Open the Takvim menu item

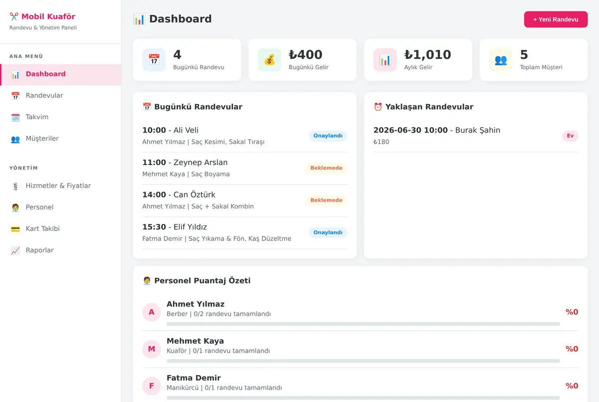coord(60,118)
